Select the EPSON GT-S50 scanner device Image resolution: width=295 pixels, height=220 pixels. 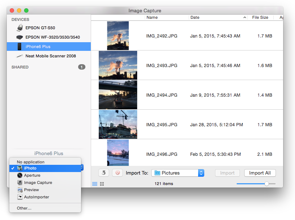tap(40, 28)
